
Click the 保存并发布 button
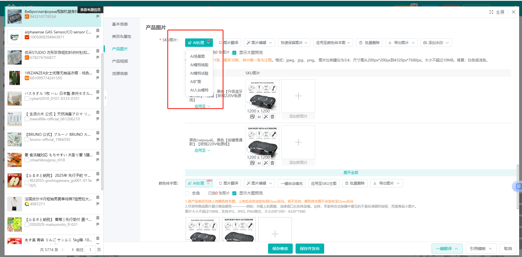[310, 248]
